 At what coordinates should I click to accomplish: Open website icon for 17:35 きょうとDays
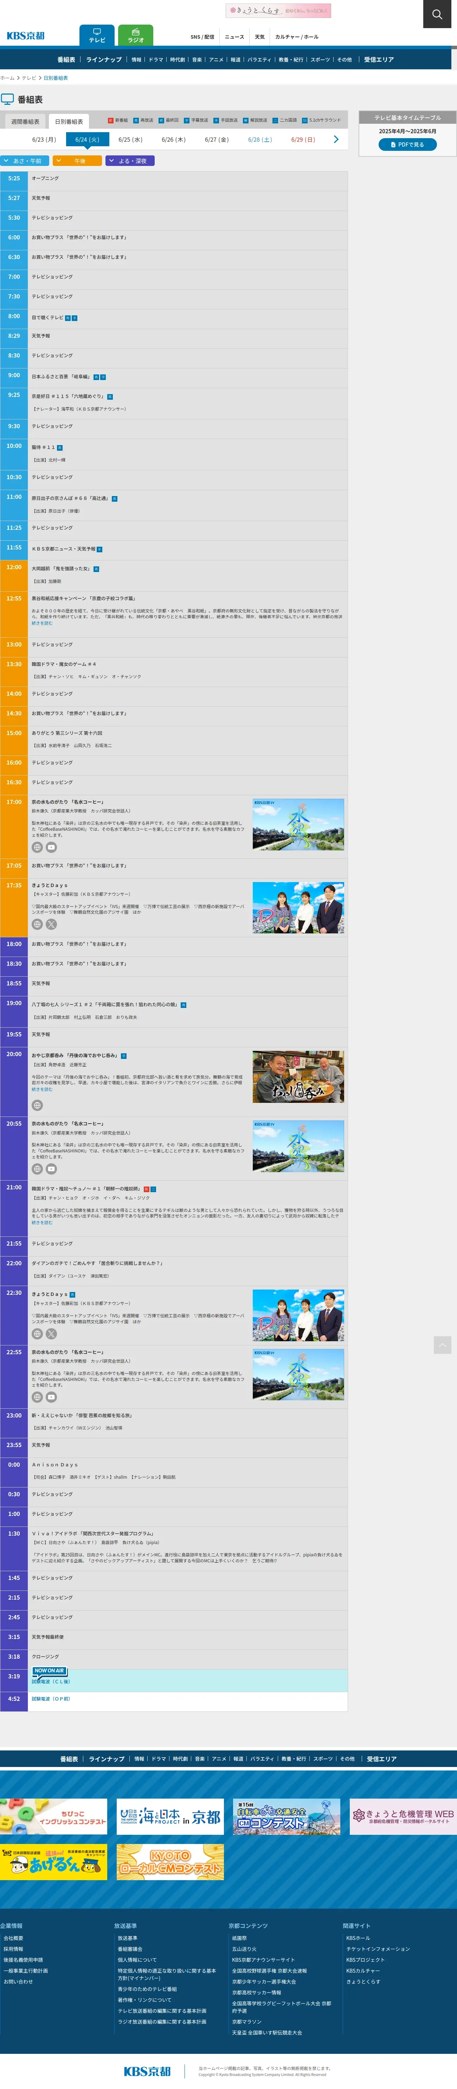click(x=37, y=925)
